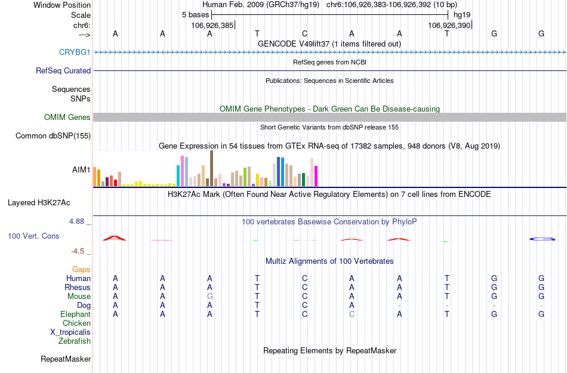Click the AIM1 GTEx expression label
Screen dimensions: 567x373
point(81,169)
